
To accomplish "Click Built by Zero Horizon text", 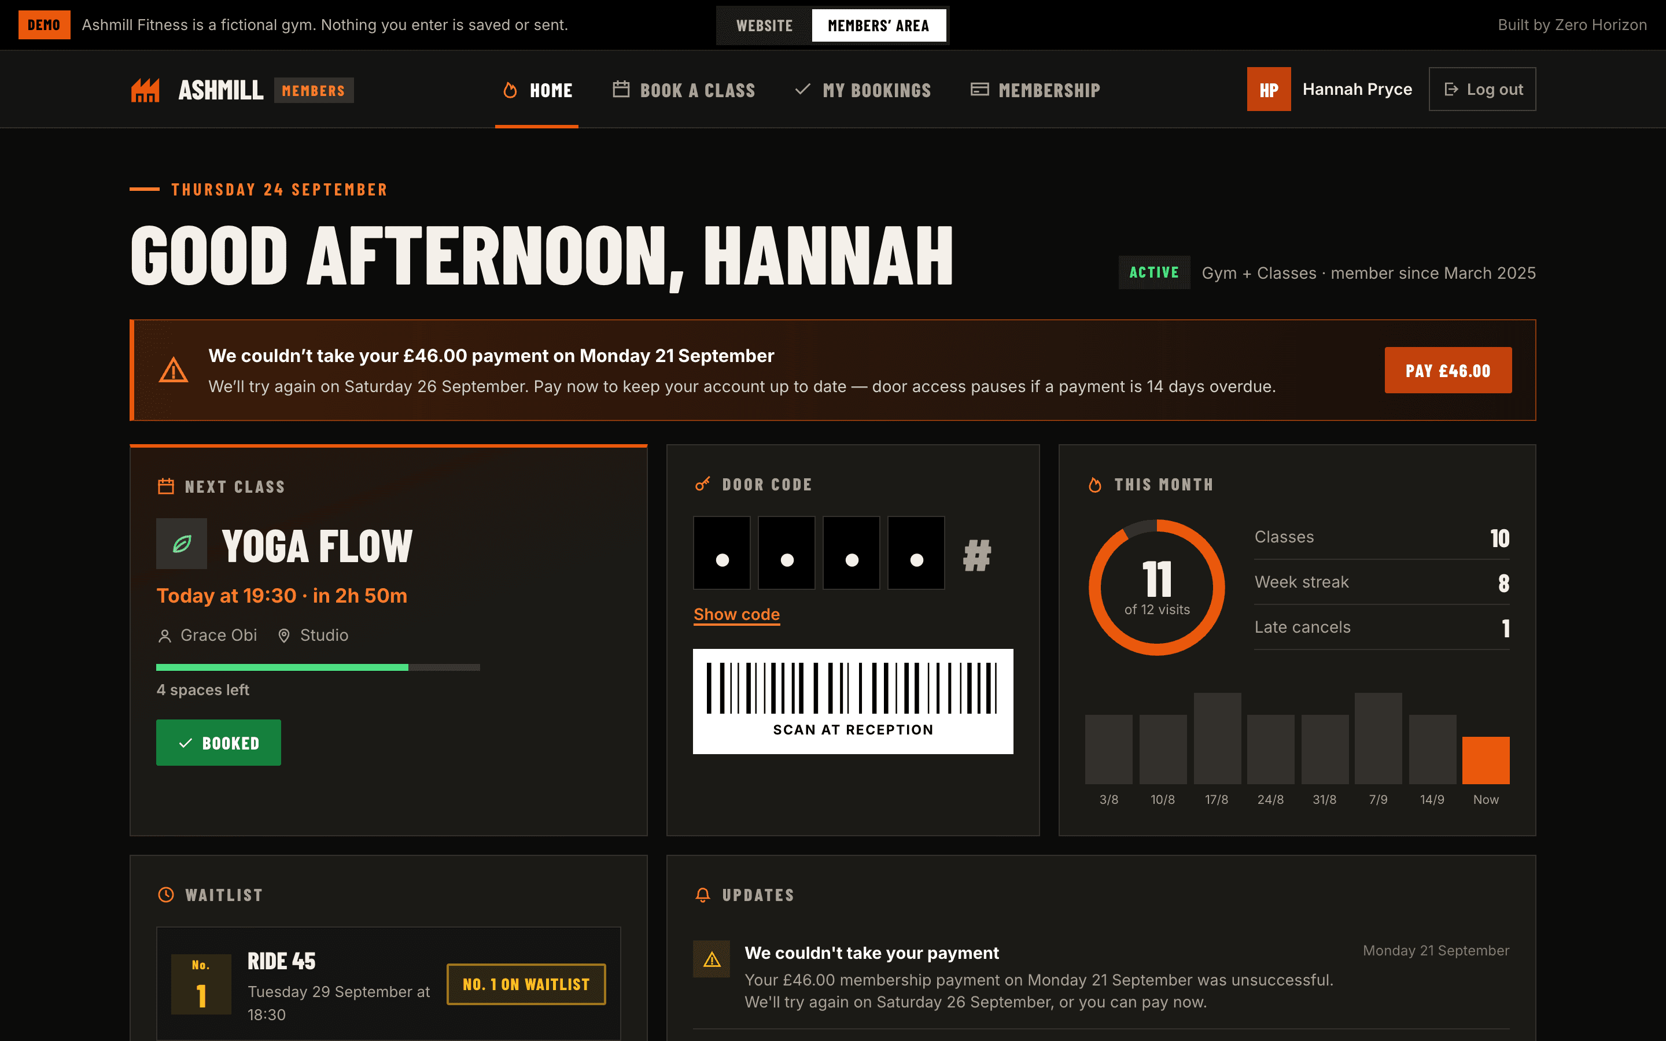I will [x=1572, y=25].
